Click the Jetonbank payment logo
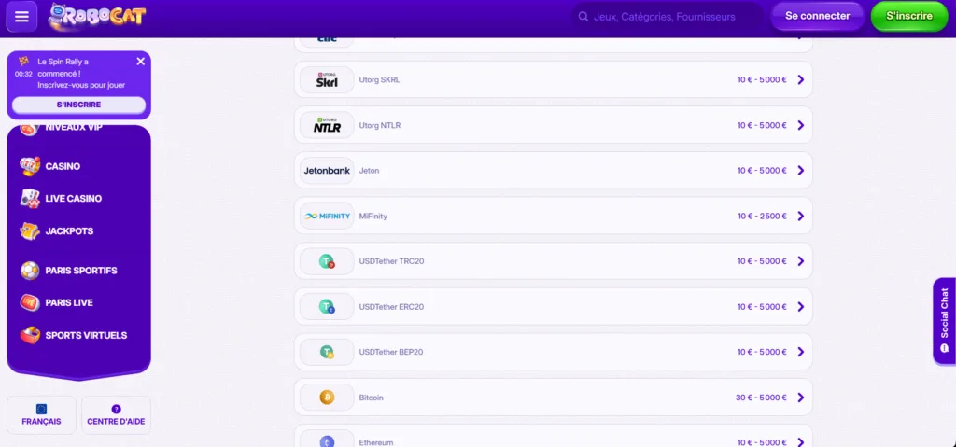 (327, 171)
